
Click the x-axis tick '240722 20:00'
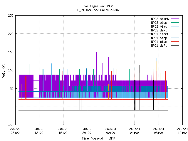click(87, 131)
